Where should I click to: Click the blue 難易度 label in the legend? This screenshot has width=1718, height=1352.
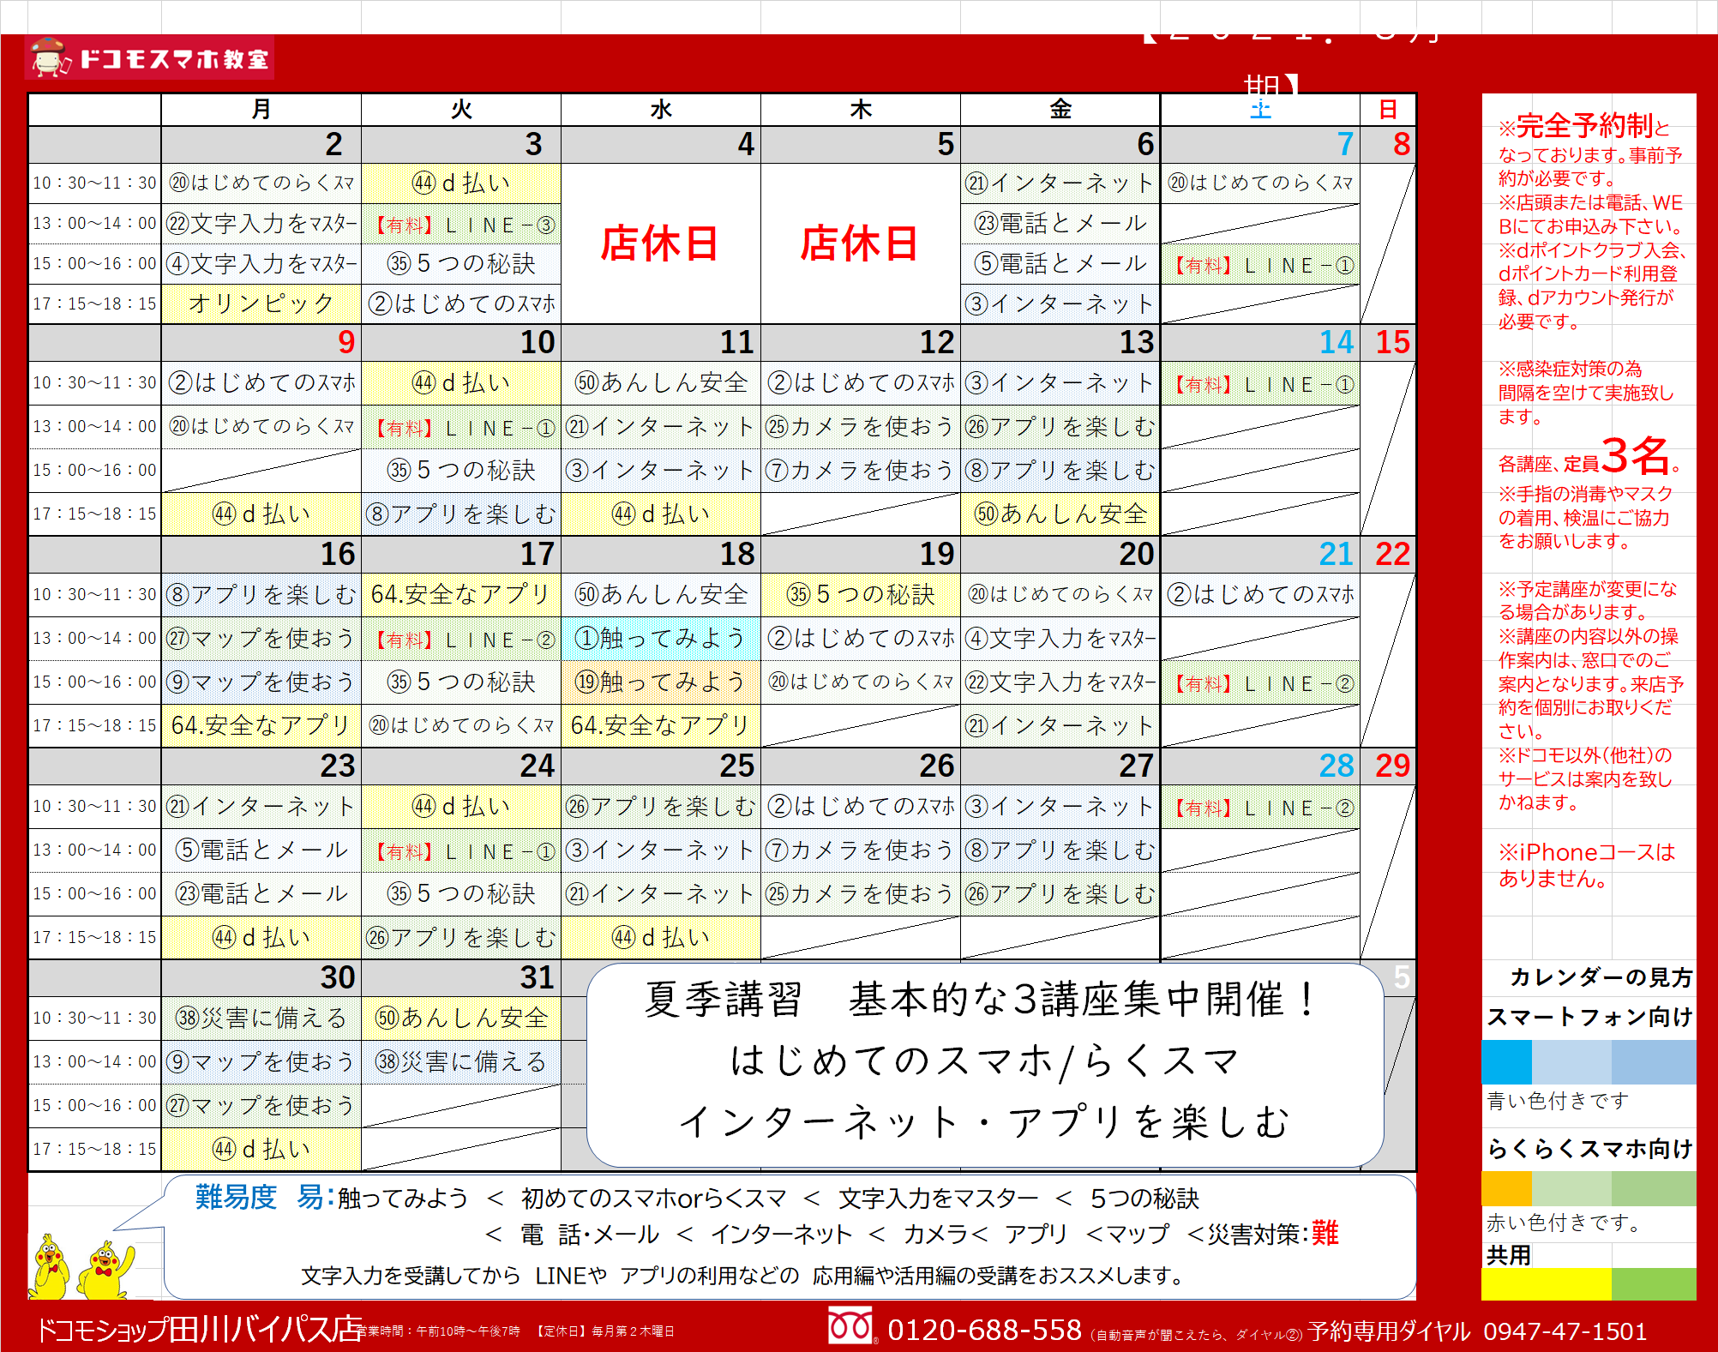tap(236, 1197)
